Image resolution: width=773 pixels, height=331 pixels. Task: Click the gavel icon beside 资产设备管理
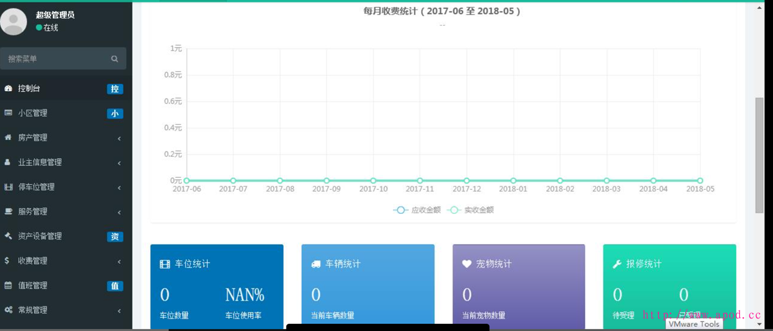(x=8, y=236)
